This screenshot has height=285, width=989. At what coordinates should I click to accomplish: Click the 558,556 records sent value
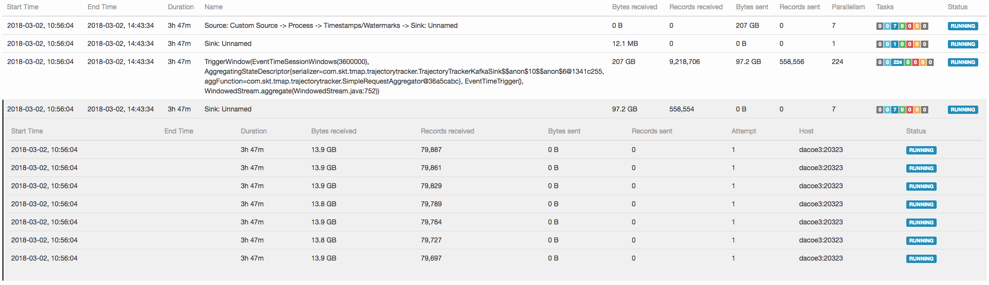(x=791, y=62)
